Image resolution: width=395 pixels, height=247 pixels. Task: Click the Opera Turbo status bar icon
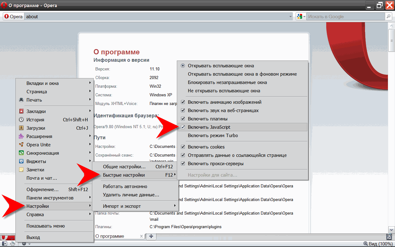coord(24,244)
